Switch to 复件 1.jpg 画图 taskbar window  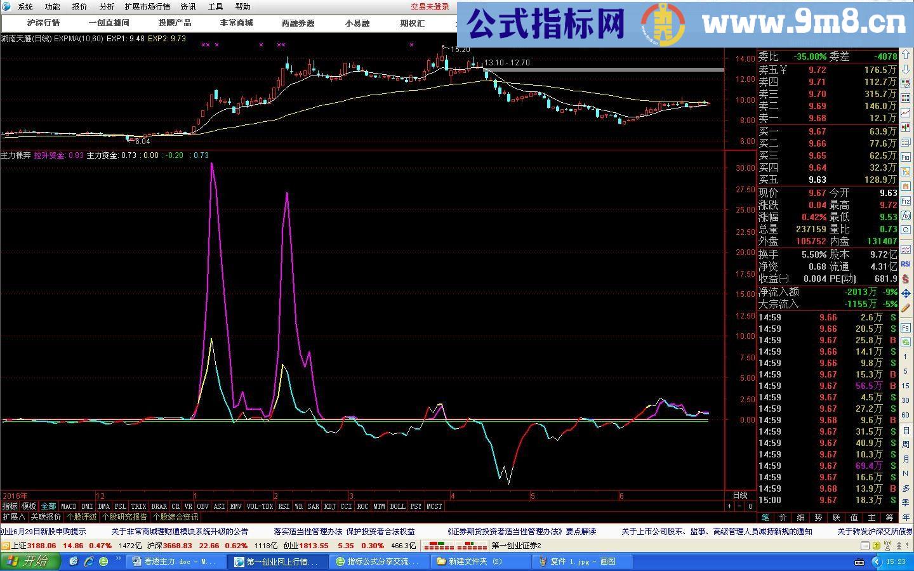[x=581, y=561]
